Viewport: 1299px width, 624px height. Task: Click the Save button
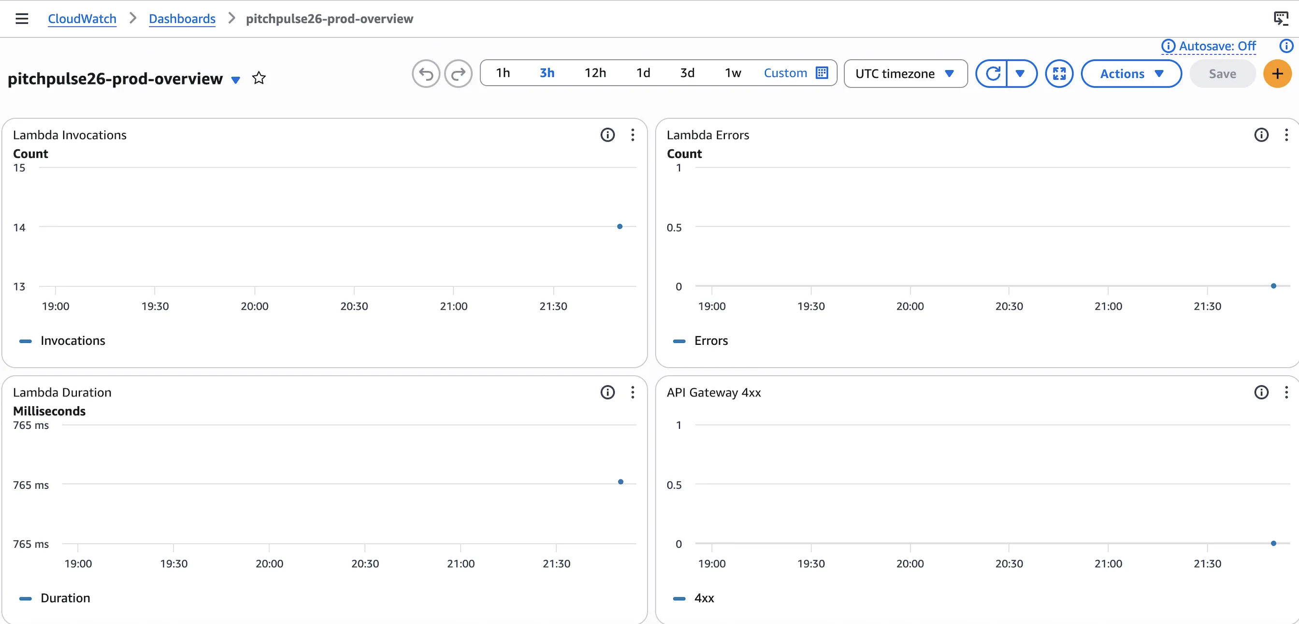(1222, 73)
